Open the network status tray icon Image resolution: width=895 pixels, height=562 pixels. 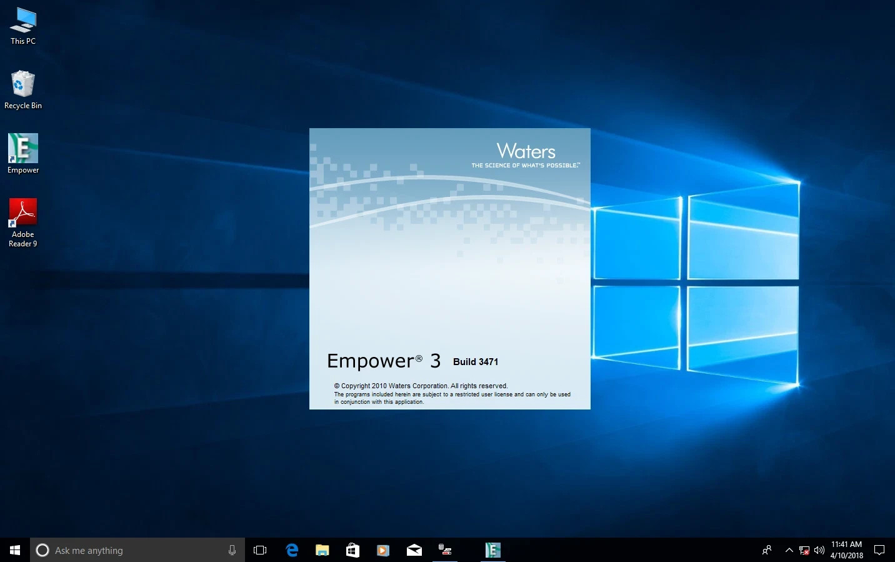click(804, 550)
